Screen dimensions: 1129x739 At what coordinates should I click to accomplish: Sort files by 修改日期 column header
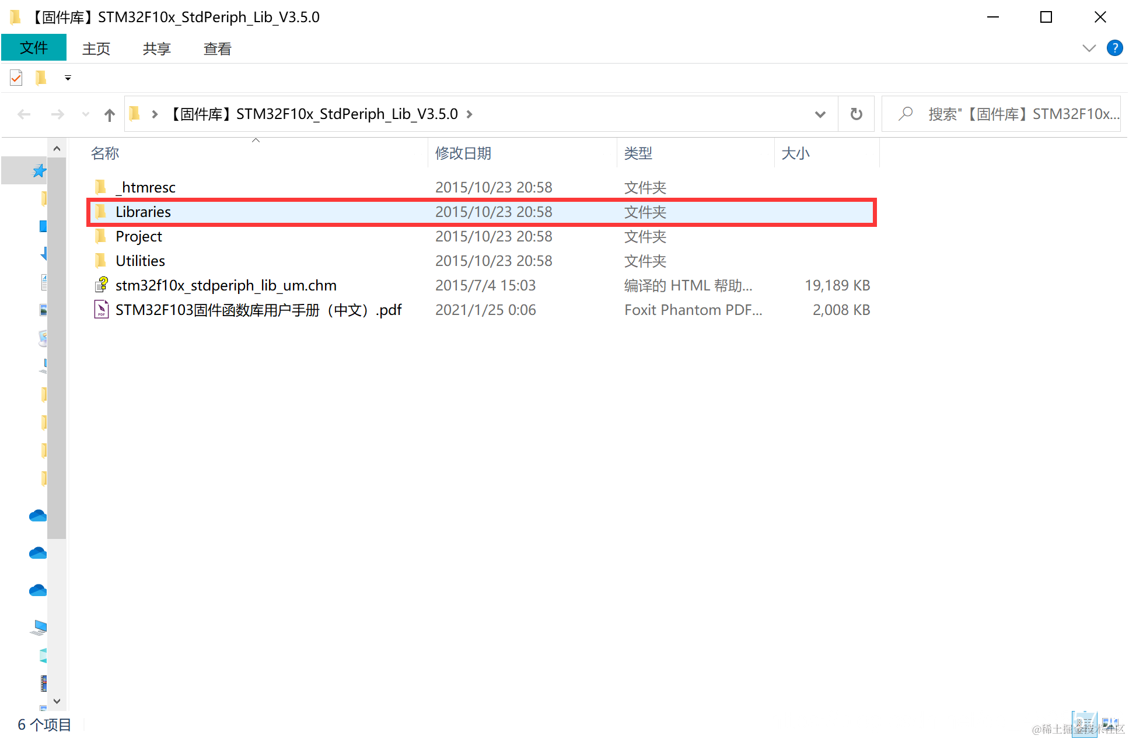[463, 153]
